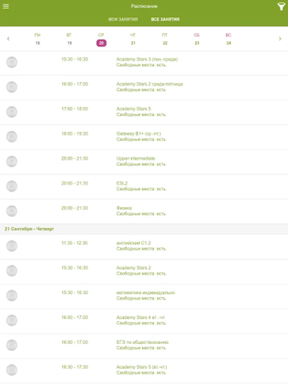Screen dimensions: 288x385
Task: Open the hamburger navigation menu
Action: pyautogui.click(x=6, y=6)
